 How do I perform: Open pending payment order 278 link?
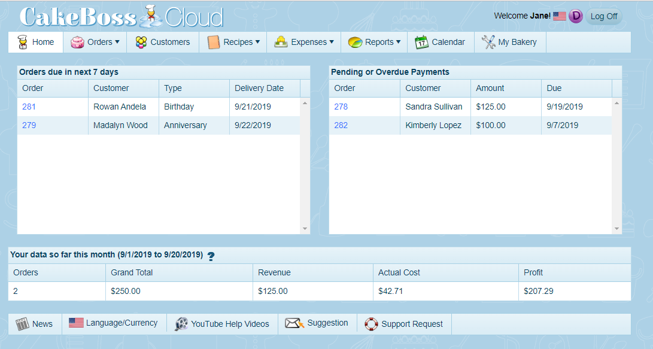[341, 107]
